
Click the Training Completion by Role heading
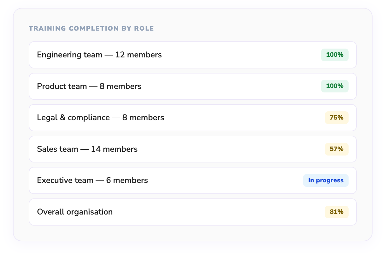tap(91, 28)
